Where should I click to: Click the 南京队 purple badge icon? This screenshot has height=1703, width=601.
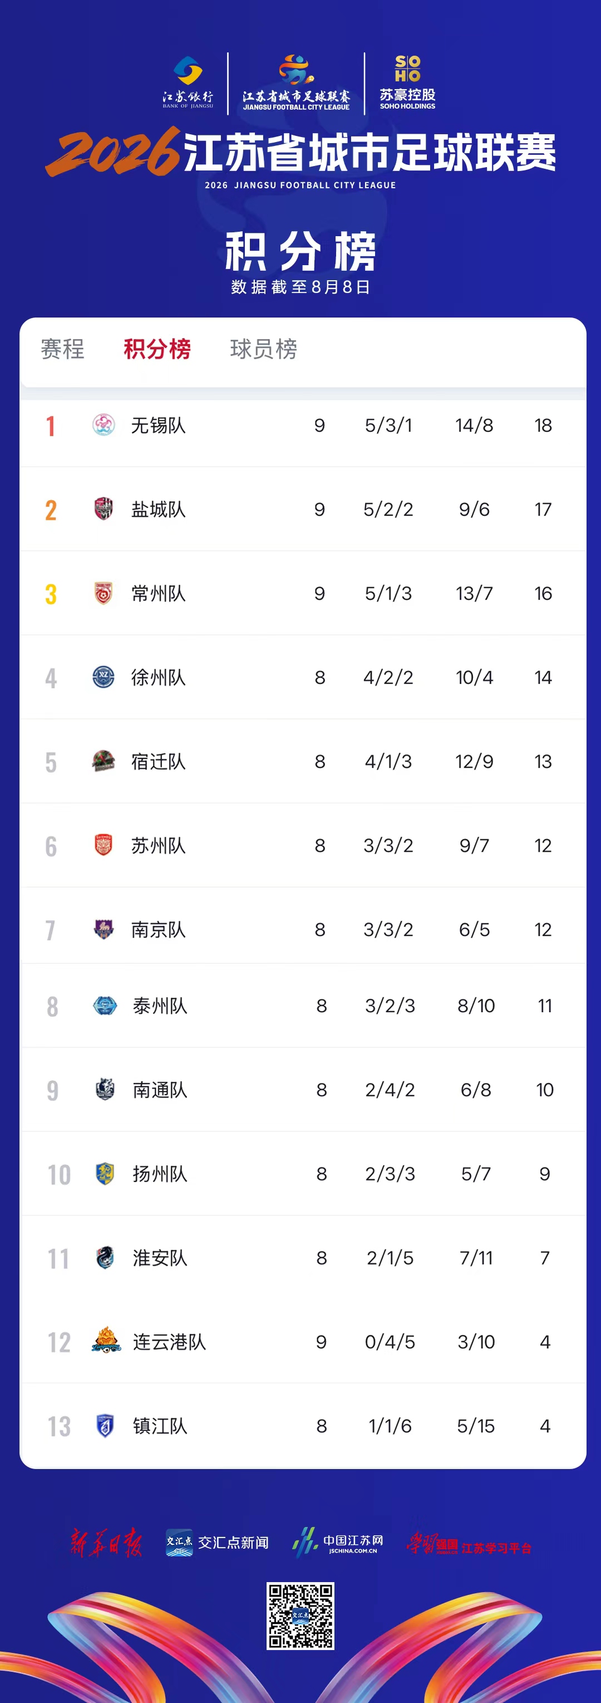pyautogui.click(x=104, y=929)
